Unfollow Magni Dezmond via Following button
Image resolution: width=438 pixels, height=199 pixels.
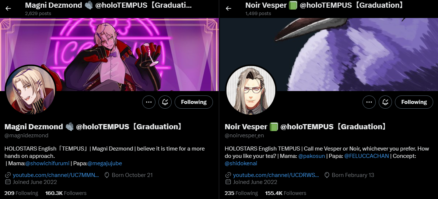[193, 102]
